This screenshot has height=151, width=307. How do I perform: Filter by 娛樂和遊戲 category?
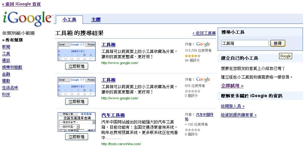(12, 67)
